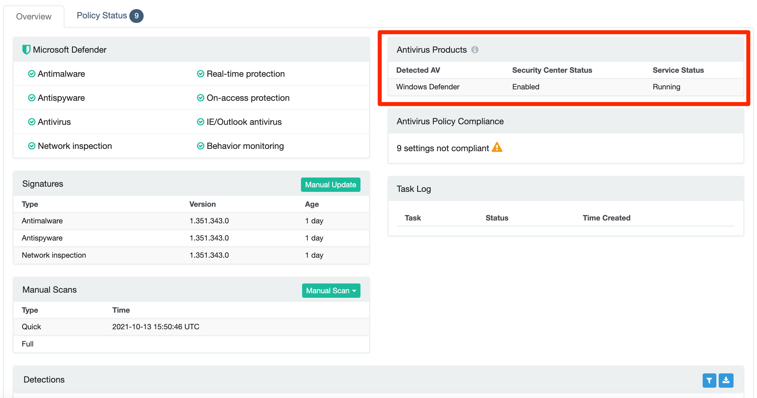Viewport: 757px width, 398px height.
Task: Click the Antispyware signature row
Action: 191,238
